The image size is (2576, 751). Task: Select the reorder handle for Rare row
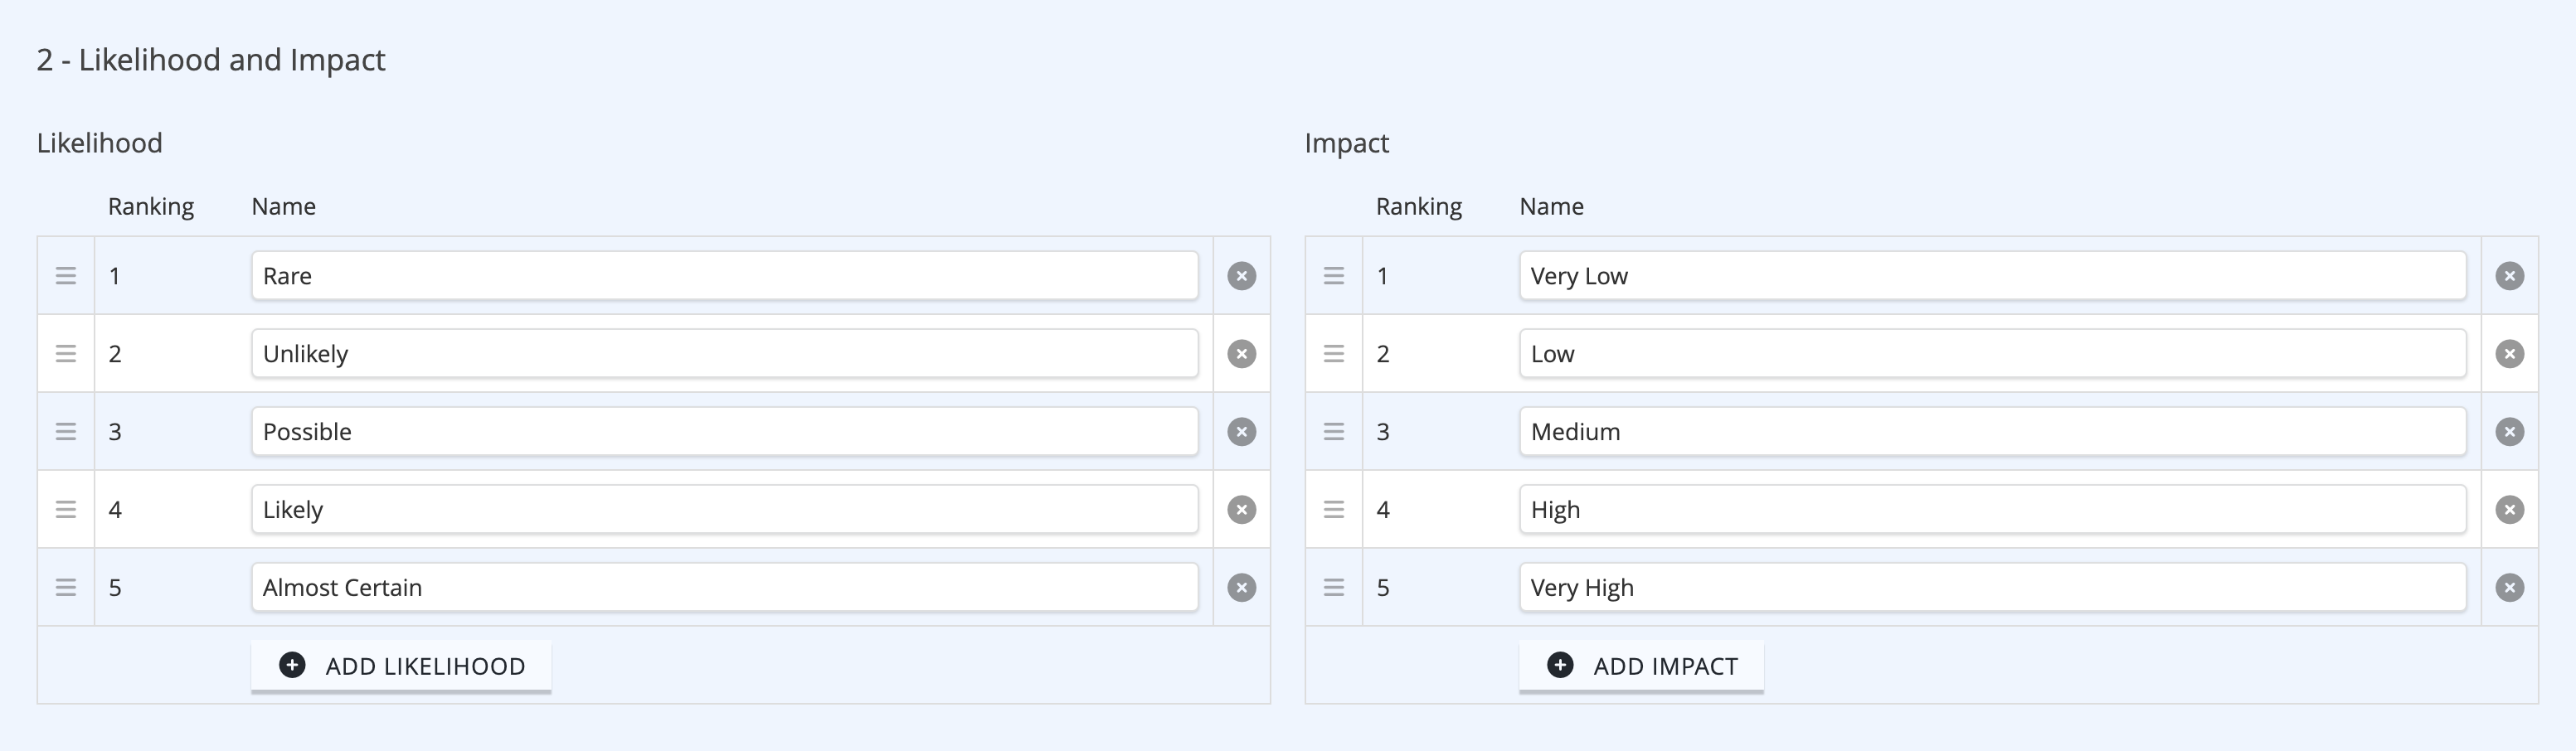[66, 276]
